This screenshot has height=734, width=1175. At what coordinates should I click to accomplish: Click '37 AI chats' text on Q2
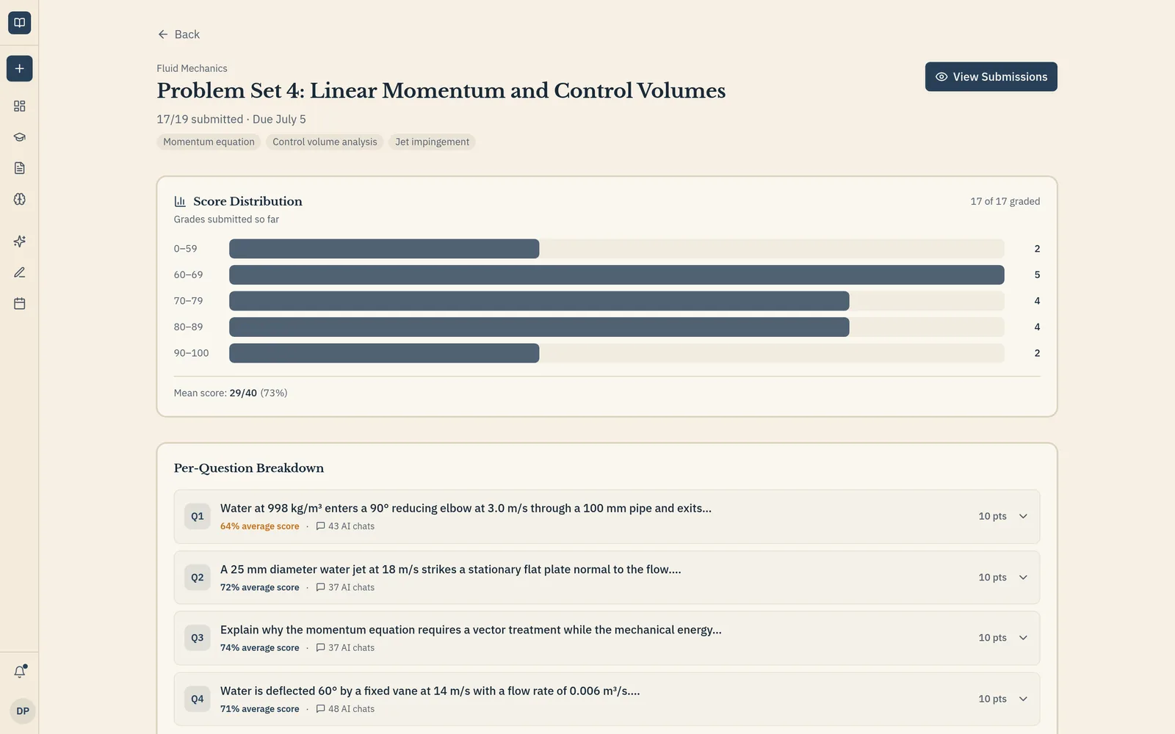(351, 587)
